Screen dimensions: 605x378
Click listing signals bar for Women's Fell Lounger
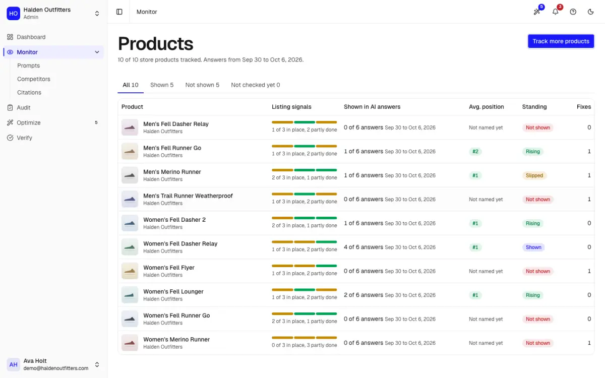tap(304, 290)
